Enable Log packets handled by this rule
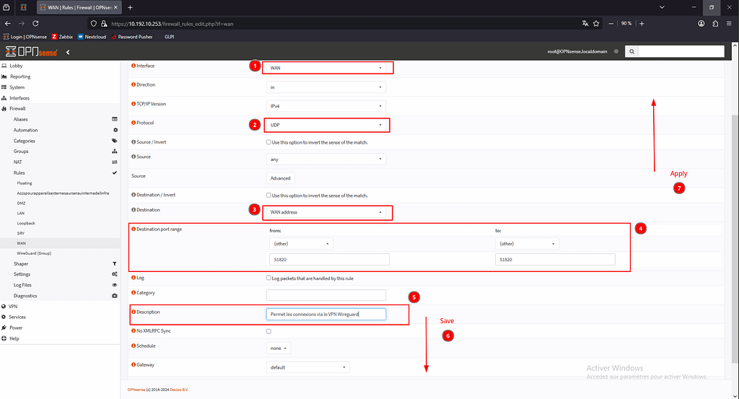This screenshot has height=399, width=739. click(x=269, y=278)
